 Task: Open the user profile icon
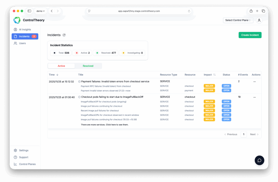coord(259,20)
